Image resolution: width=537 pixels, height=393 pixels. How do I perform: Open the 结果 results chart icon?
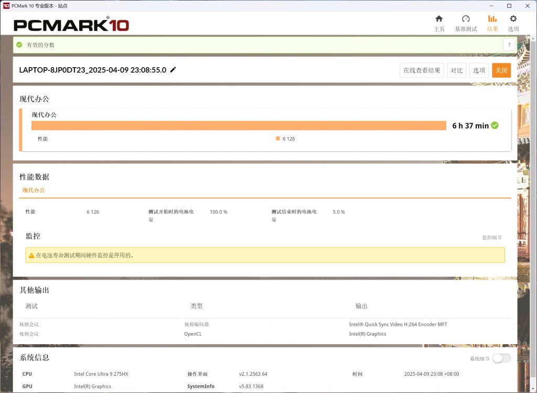[492, 19]
